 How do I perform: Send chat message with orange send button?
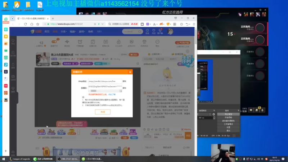coord(188,136)
